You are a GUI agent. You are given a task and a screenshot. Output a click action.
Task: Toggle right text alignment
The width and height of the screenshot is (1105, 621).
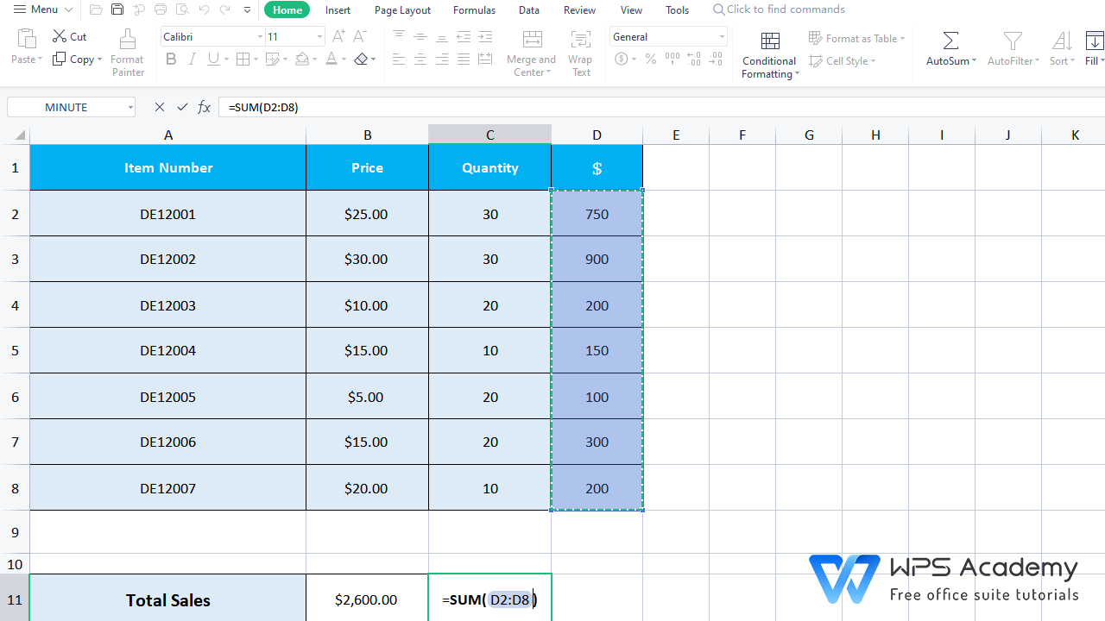coord(442,59)
